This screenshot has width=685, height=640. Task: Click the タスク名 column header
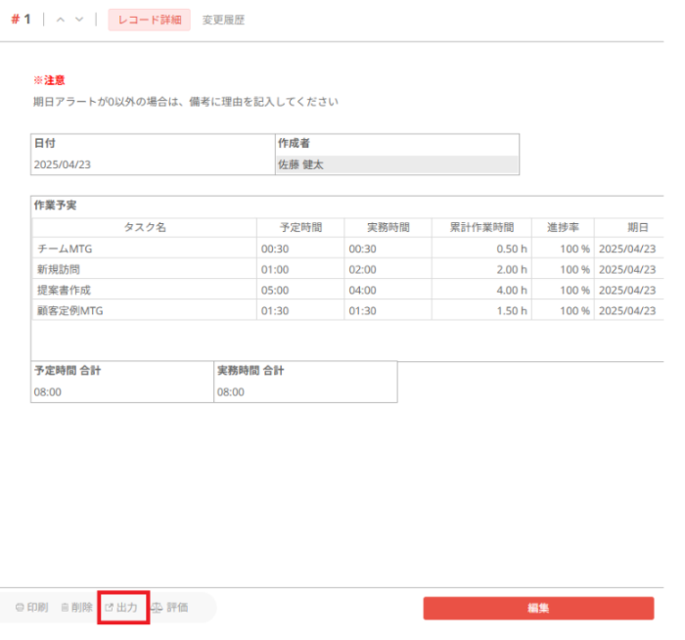tap(144, 227)
